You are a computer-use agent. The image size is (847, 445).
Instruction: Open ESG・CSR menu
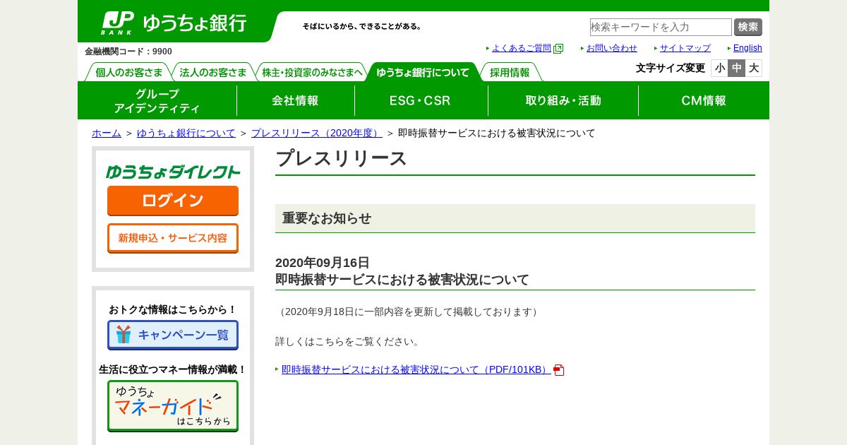click(x=421, y=101)
